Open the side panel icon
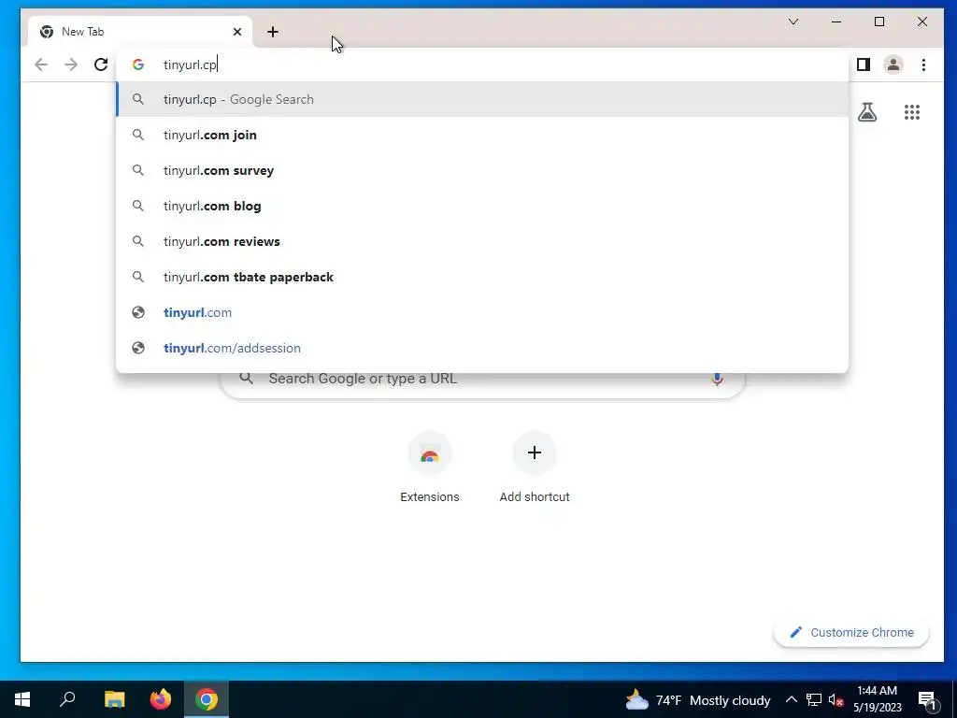Viewport: 957px width, 718px height. click(x=863, y=65)
